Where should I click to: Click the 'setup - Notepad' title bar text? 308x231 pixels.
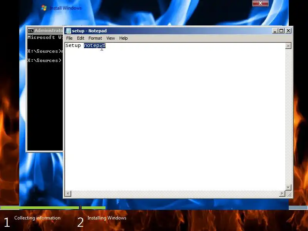[89, 31]
